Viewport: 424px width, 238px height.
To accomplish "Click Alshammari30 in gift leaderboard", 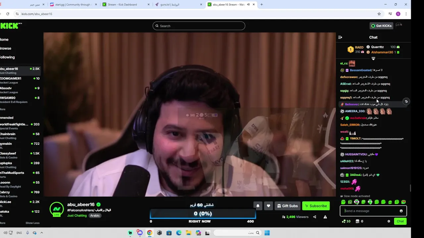I will (382, 52).
